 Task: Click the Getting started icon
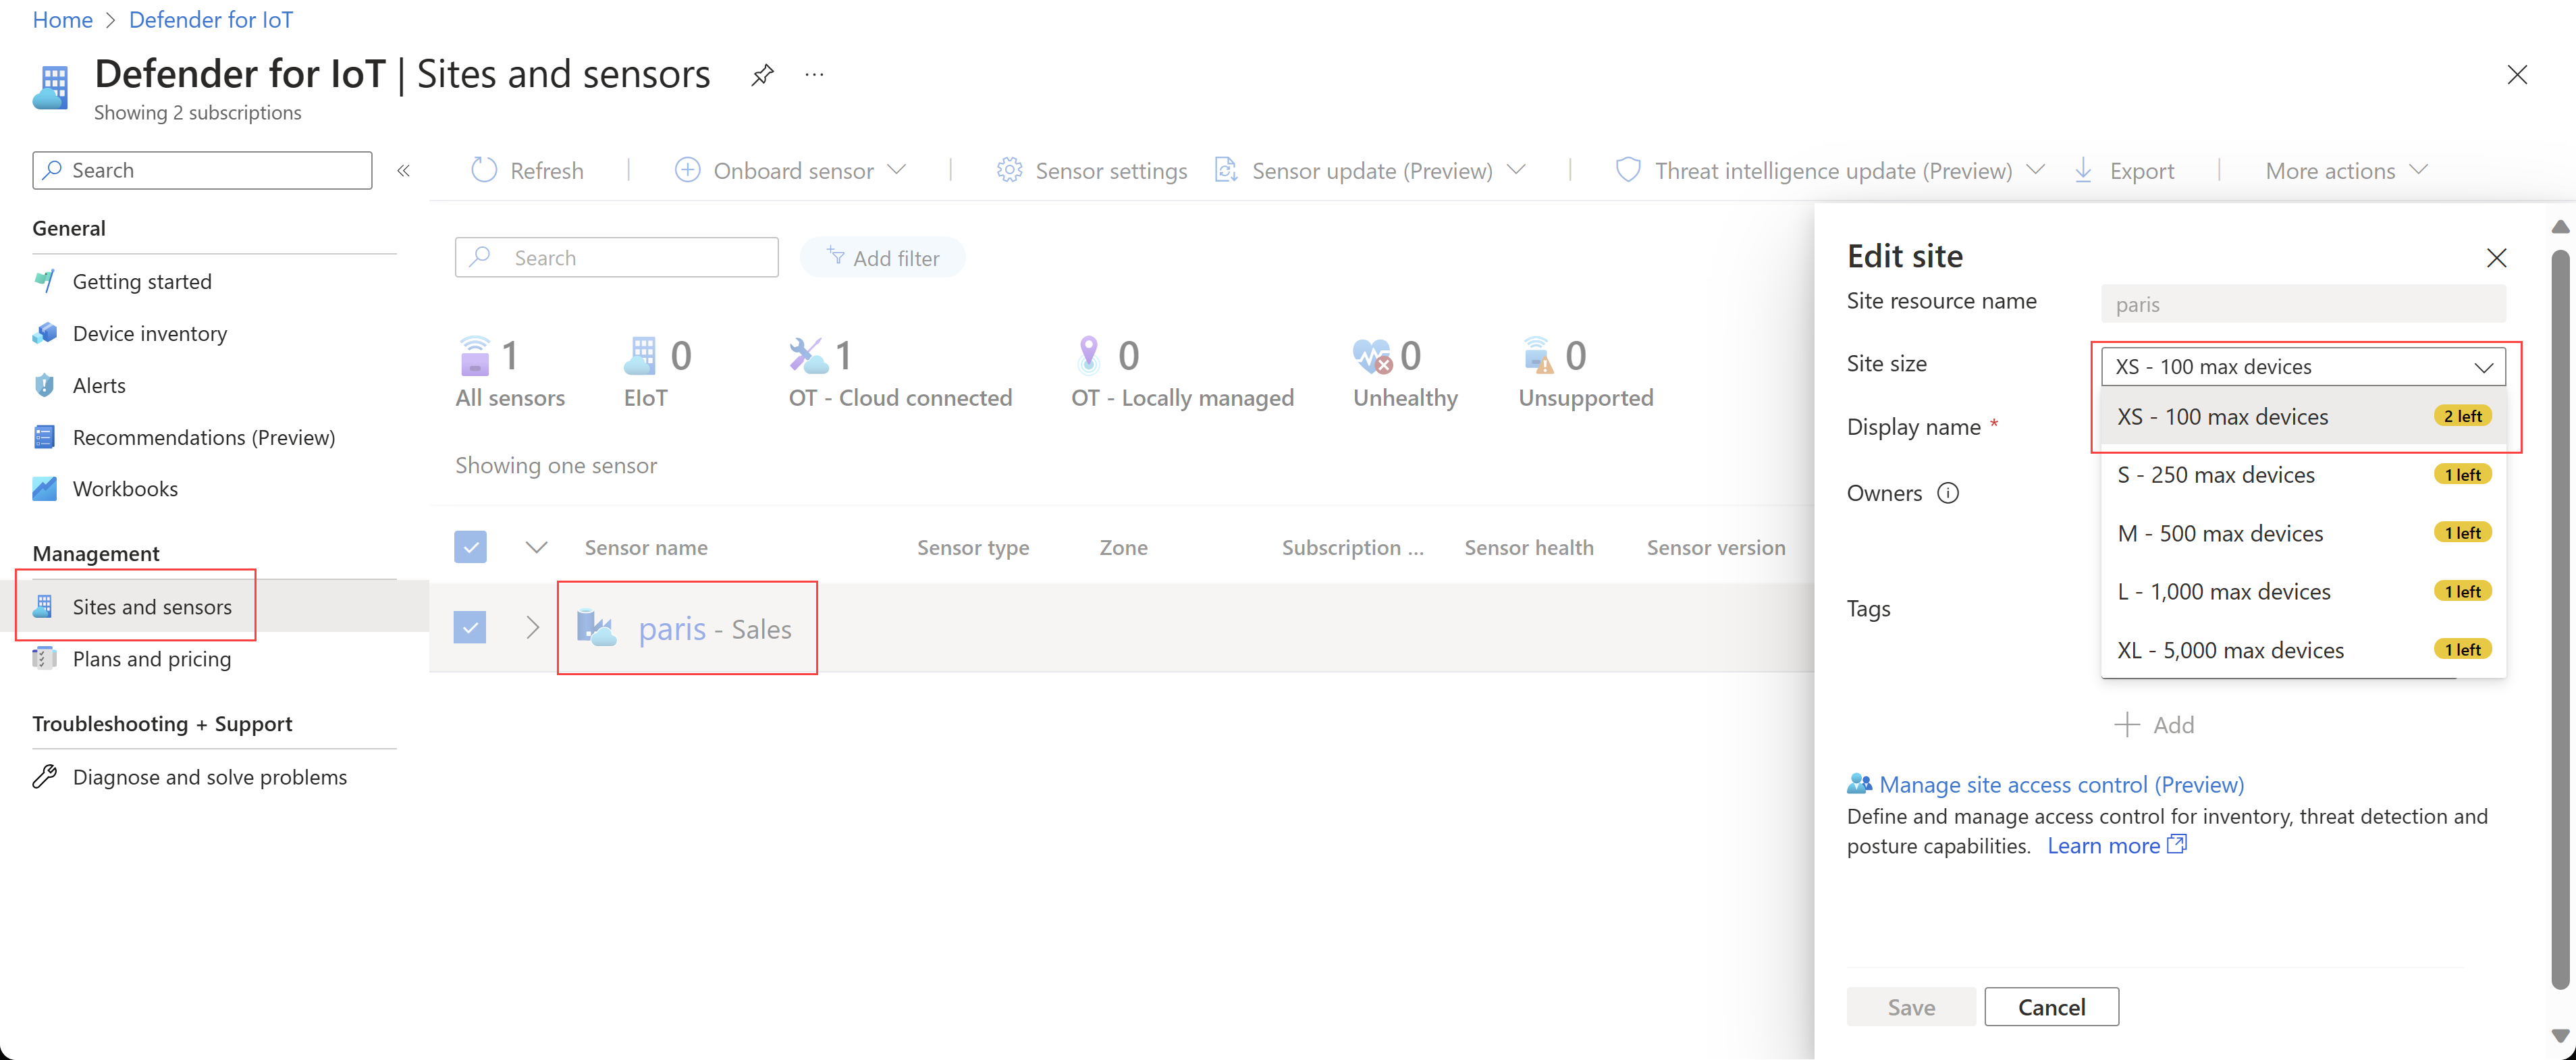[x=46, y=280]
